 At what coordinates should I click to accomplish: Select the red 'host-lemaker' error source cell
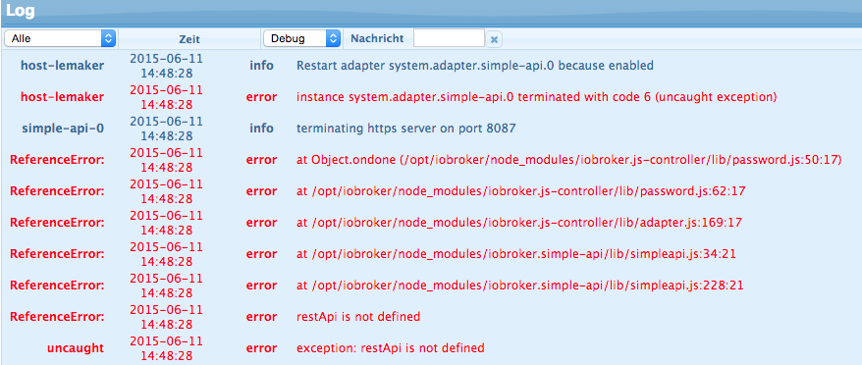[62, 97]
